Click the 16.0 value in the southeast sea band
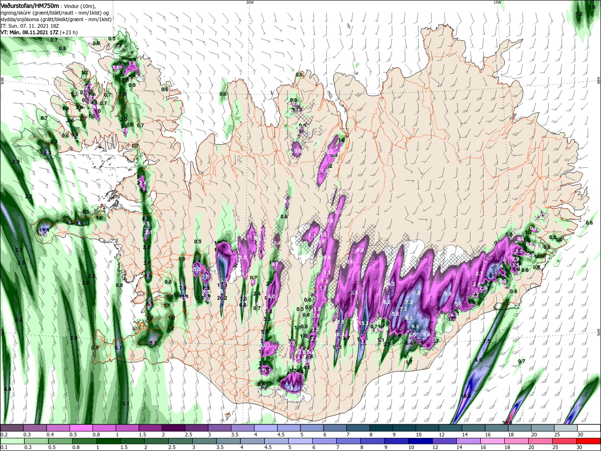This screenshot has width=601, height=451. (466, 396)
